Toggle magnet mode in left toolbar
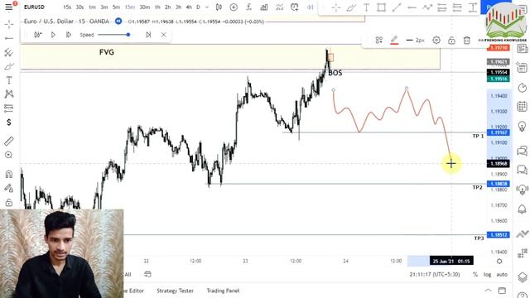Image resolution: width=530 pixels, height=298 pixels. pos(9,174)
